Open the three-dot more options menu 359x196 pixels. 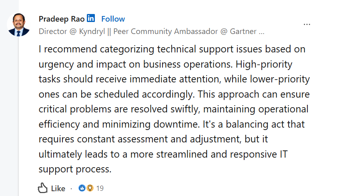tap(307, 24)
